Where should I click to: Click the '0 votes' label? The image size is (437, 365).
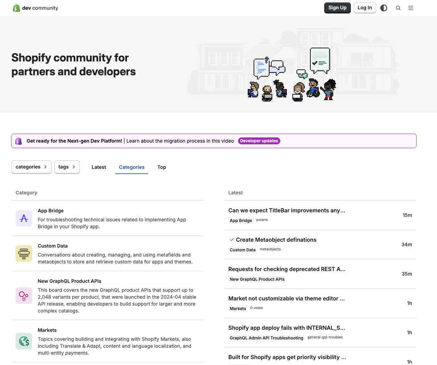[256, 308]
